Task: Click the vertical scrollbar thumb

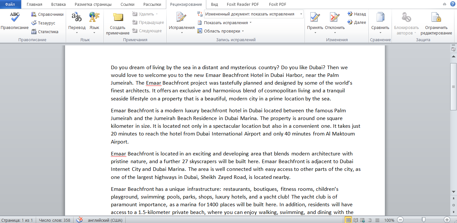Action: click(x=453, y=86)
